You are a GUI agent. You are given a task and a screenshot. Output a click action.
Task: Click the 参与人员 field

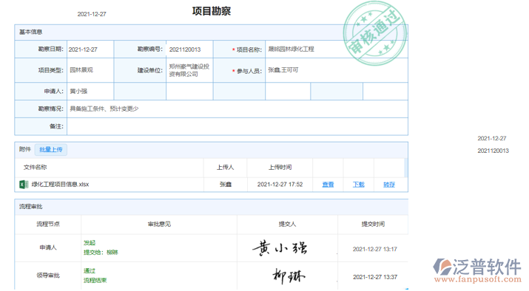click(337, 70)
